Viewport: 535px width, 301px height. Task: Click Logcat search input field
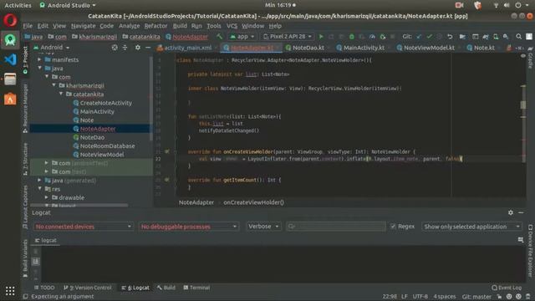tap(336, 227)
